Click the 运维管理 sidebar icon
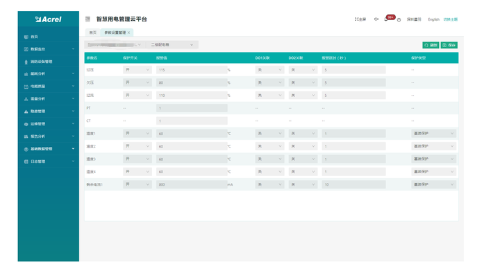 [26, 124]
